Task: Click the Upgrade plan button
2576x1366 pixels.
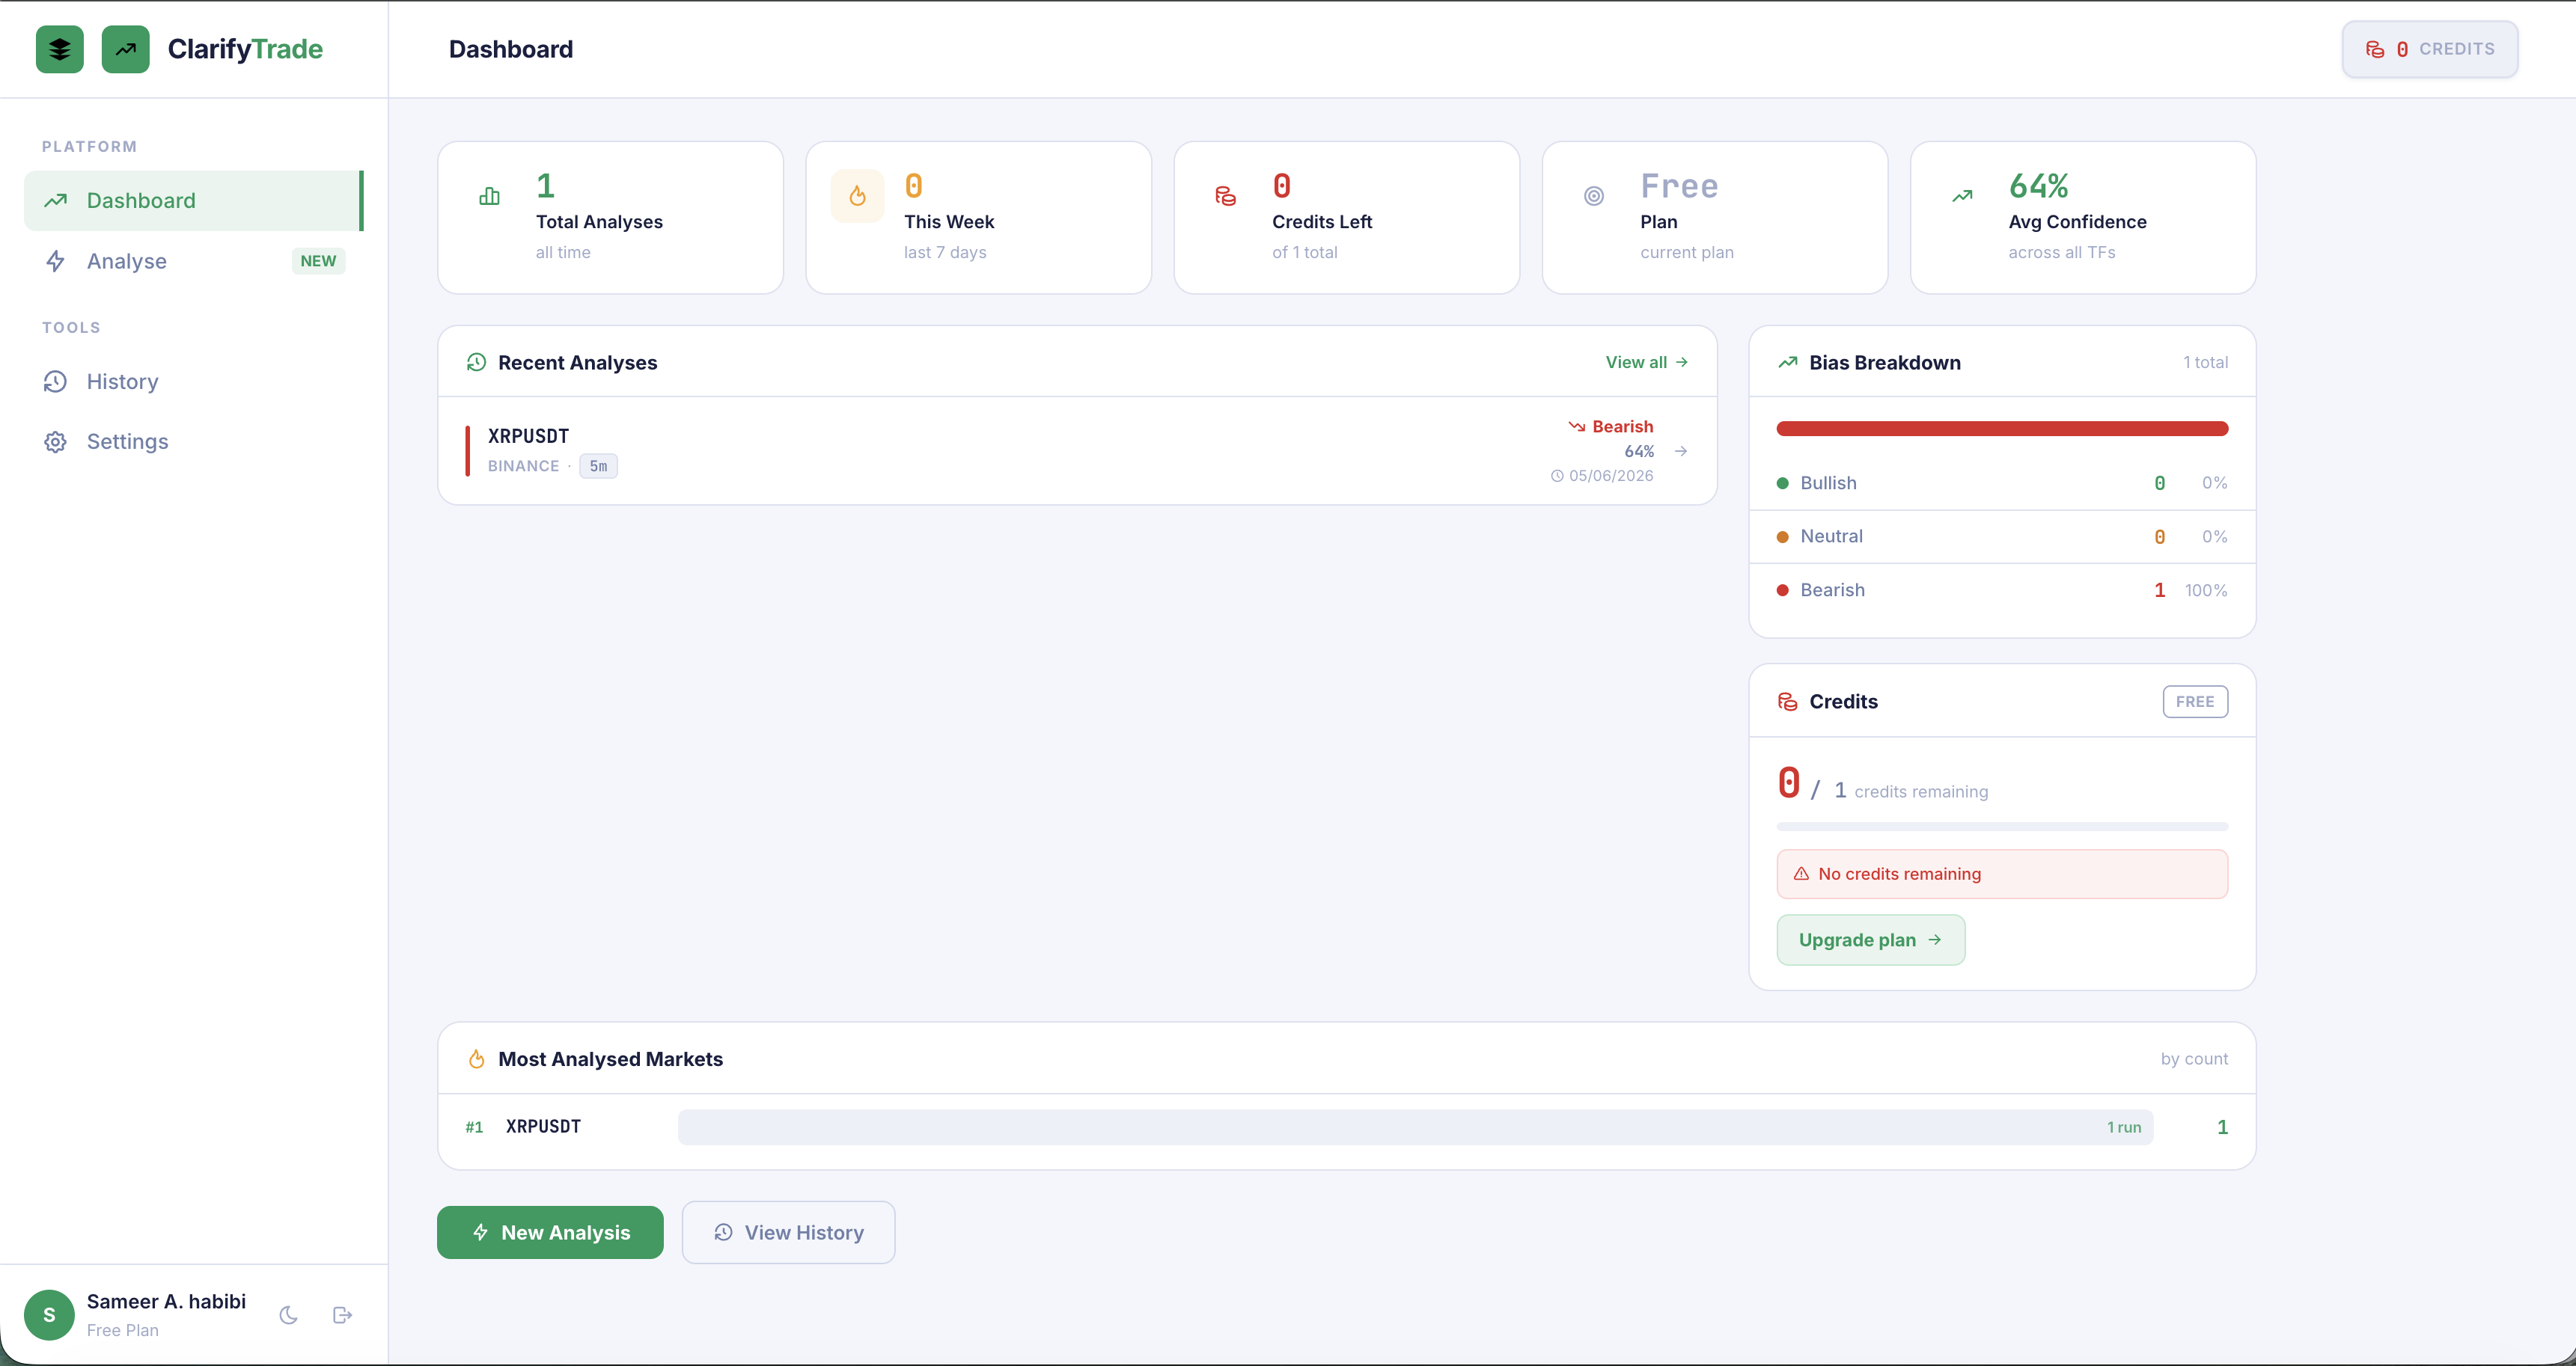Action: (x=1870, y=940)
